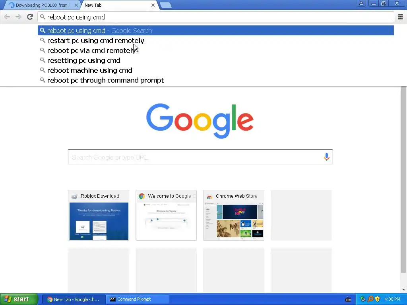Screen dimensions: 407x305
Task: Click the page vertical scrollbar
Action: [403, 180]
